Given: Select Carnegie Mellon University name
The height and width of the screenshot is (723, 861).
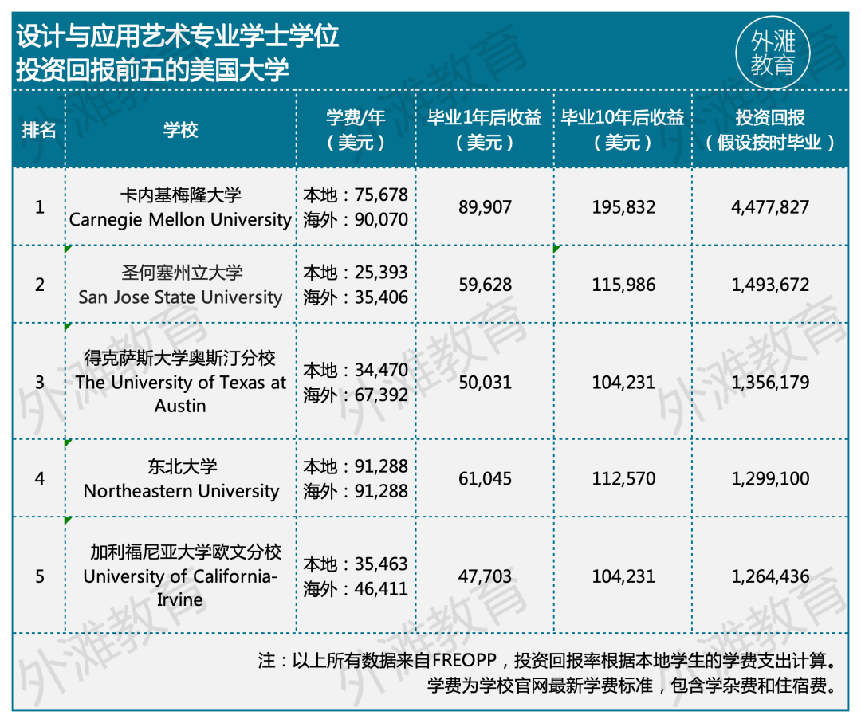Looking at the screenshot, I should [180, 219].
